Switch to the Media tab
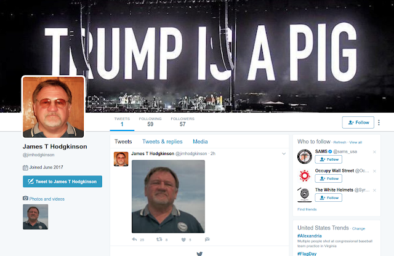 point(200,142)
